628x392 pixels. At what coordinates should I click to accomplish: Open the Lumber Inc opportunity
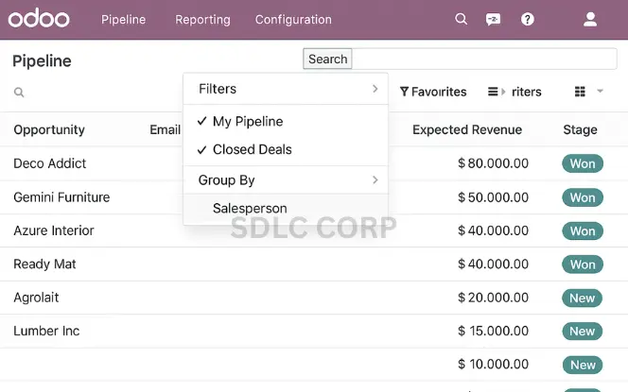click(46, 331)
